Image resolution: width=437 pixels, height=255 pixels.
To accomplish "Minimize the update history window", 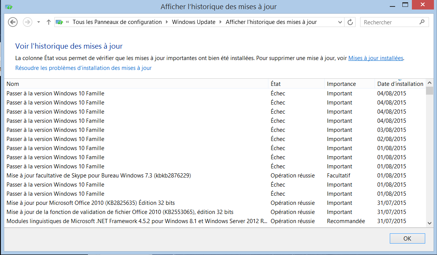I will pos(392,6).
